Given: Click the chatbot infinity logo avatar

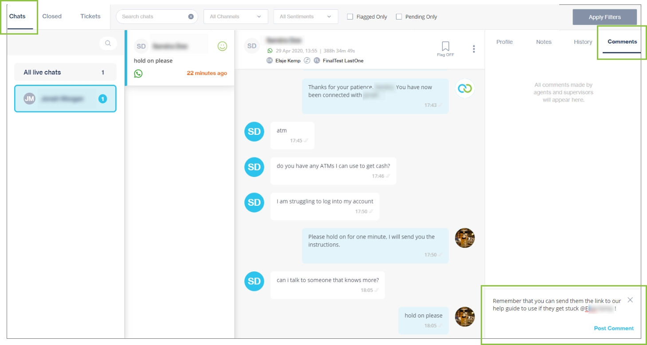Looking at the screenshot, I should (x=465, y=88).
